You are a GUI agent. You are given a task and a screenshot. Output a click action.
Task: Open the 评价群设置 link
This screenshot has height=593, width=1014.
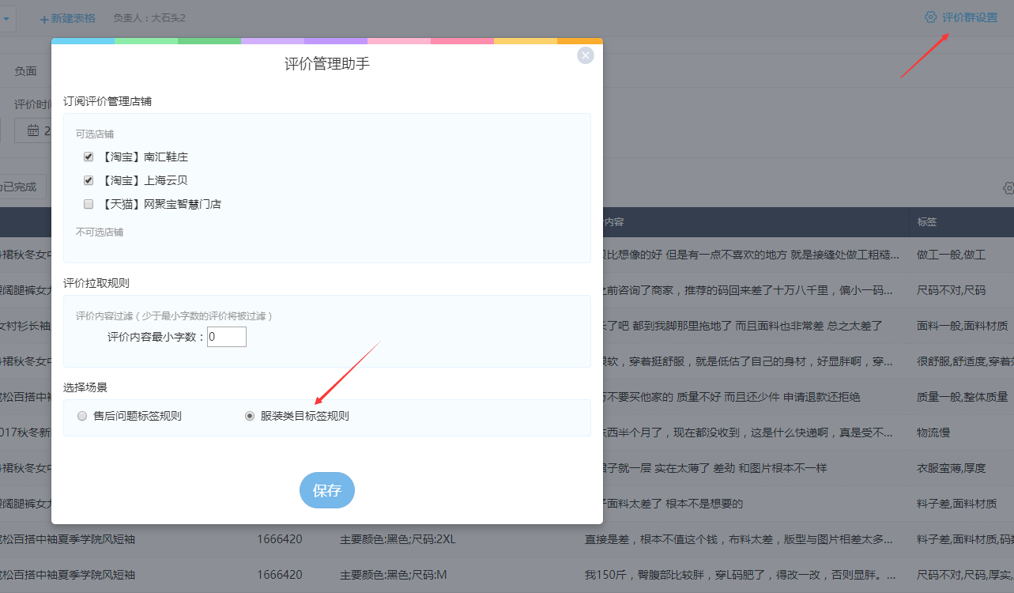coord(969,17)
